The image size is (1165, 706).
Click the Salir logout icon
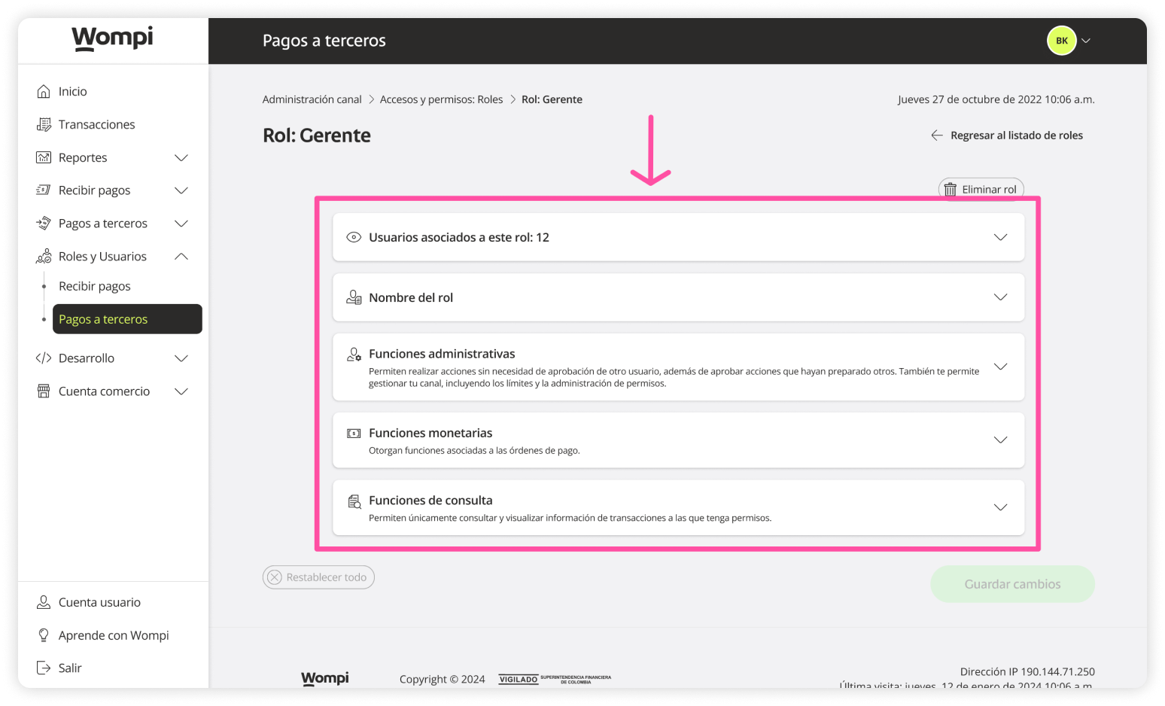(x=44, y=668)
